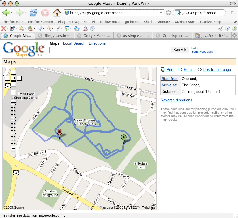Click the checkmark status icon on developer toolbar
238x218 pixels.
(220, 28)
